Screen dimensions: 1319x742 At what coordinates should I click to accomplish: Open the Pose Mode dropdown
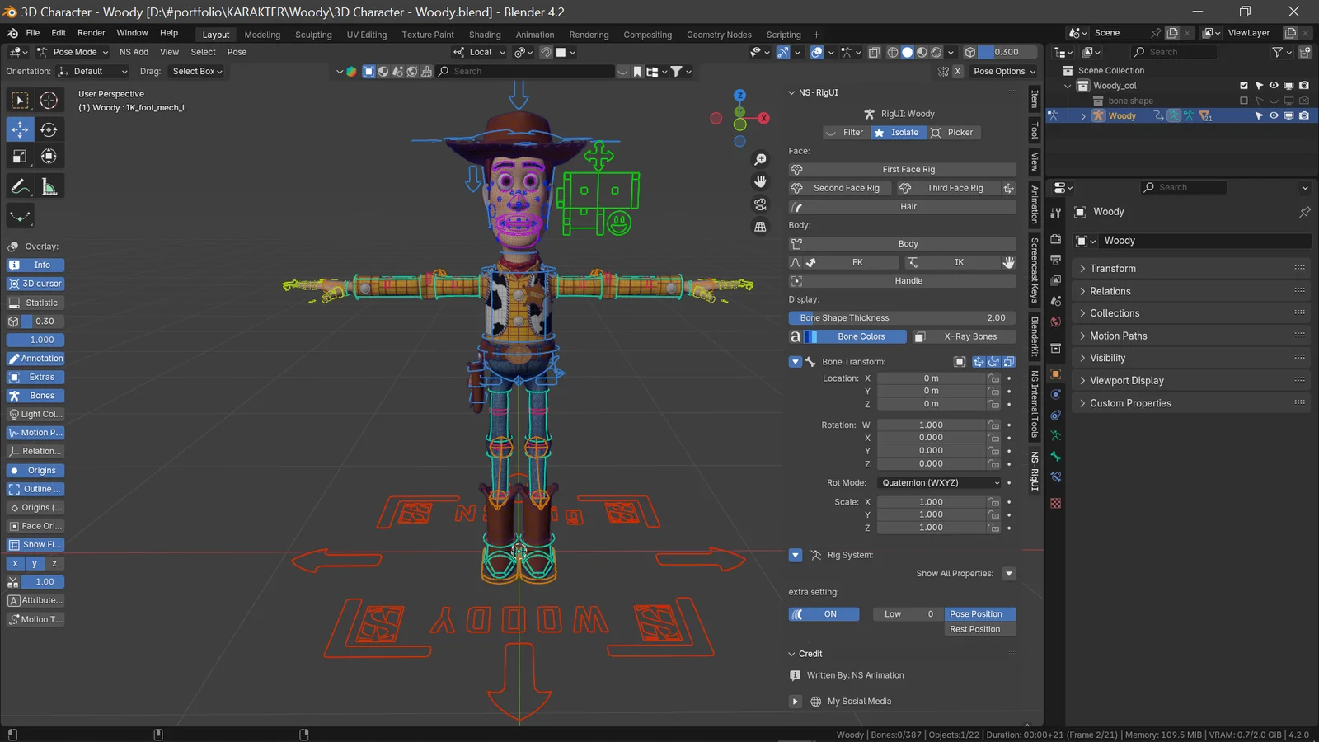[73, 52]
